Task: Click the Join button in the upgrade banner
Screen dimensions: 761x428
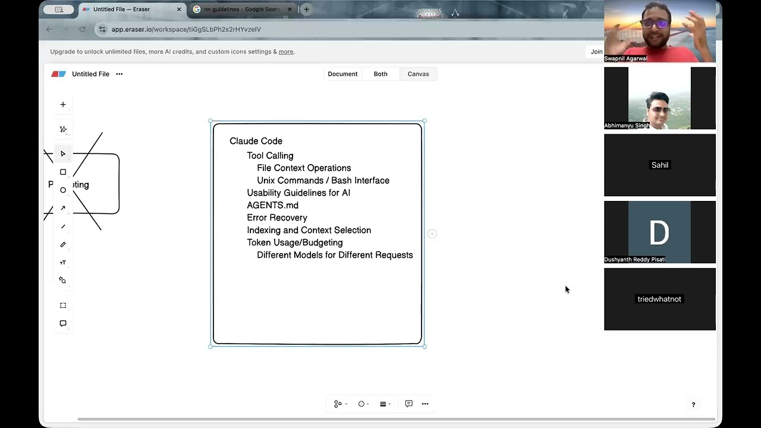Action: point(595,52)
